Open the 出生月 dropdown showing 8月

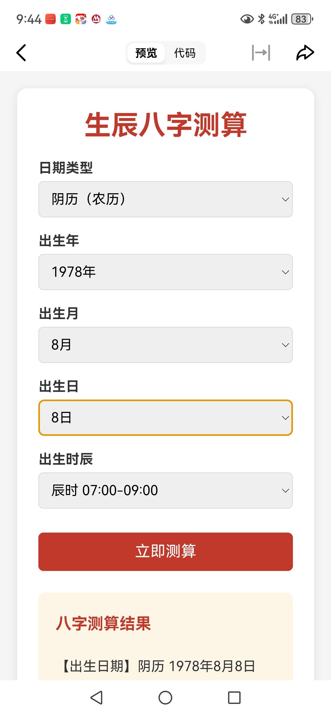coord(166,345)
